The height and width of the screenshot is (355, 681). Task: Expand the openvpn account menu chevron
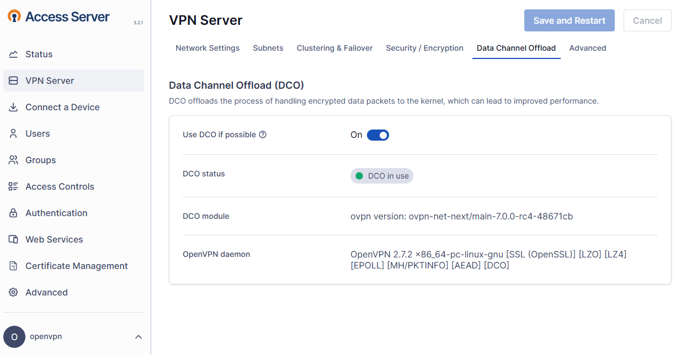139,337
